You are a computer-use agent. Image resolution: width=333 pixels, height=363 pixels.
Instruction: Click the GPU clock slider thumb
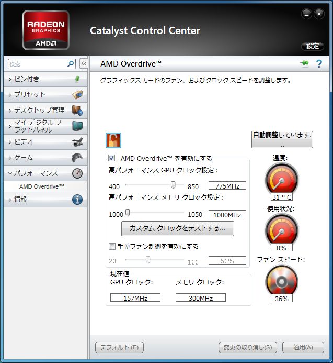click(173, 185)
